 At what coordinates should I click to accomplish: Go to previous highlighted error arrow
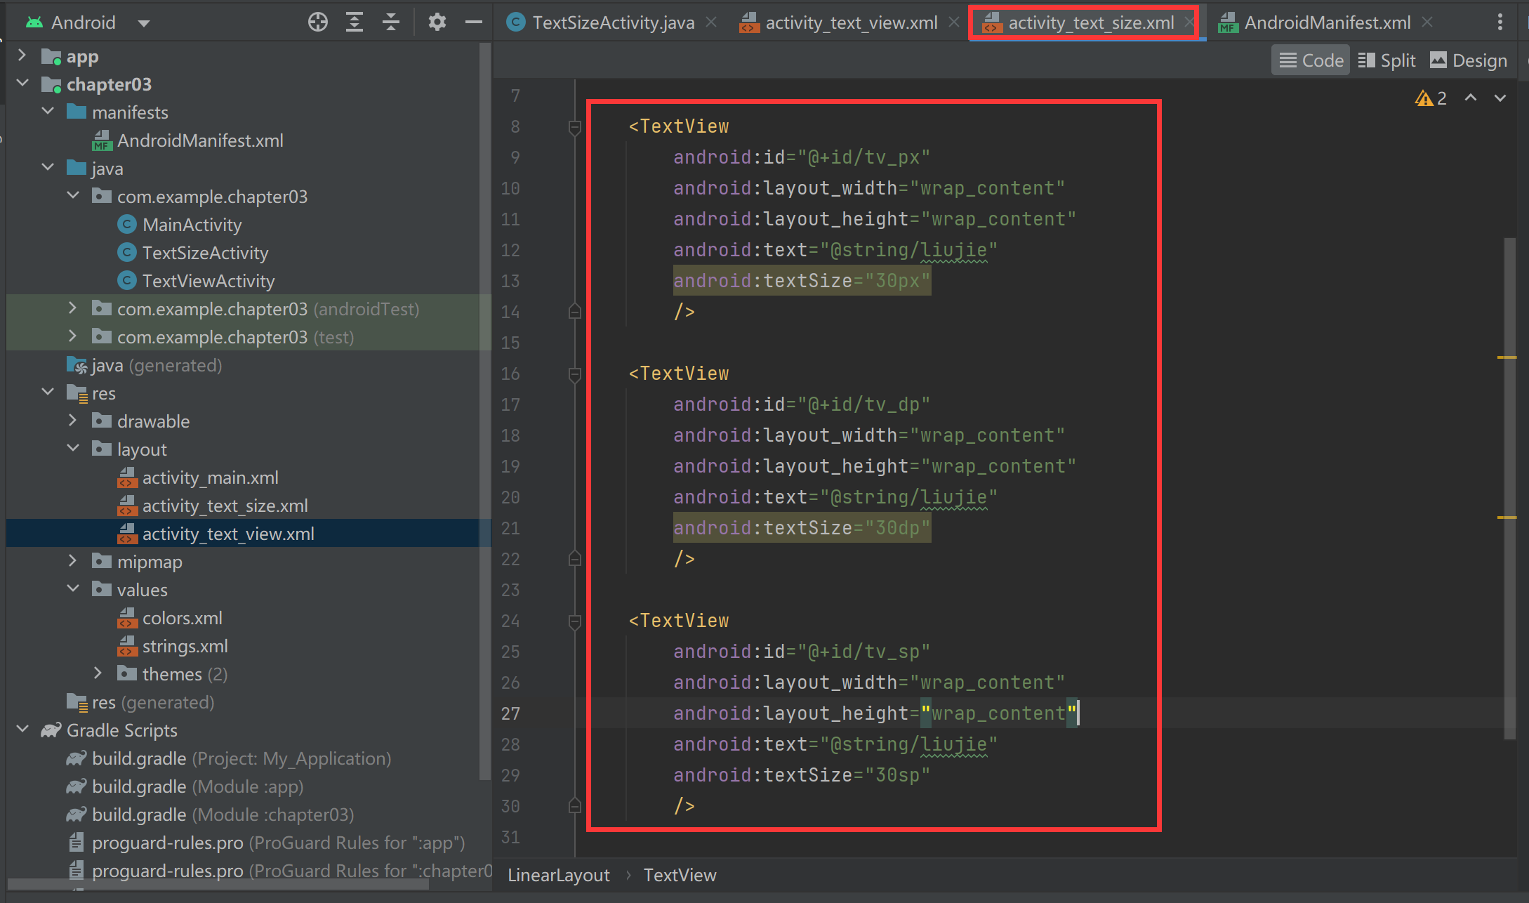tap(1471, 98)
